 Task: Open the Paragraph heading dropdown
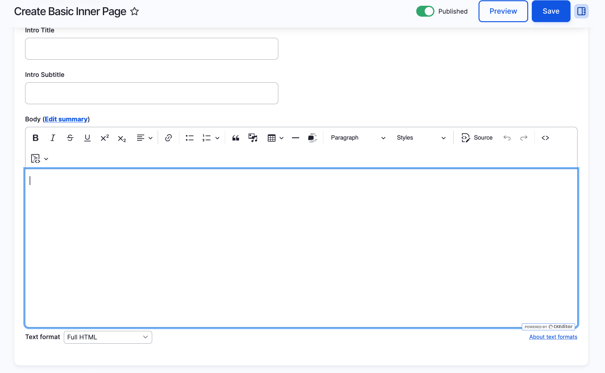[x=358, y=138]
